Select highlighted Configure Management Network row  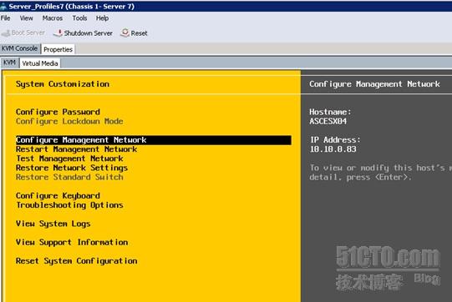[x=154, y=140]
